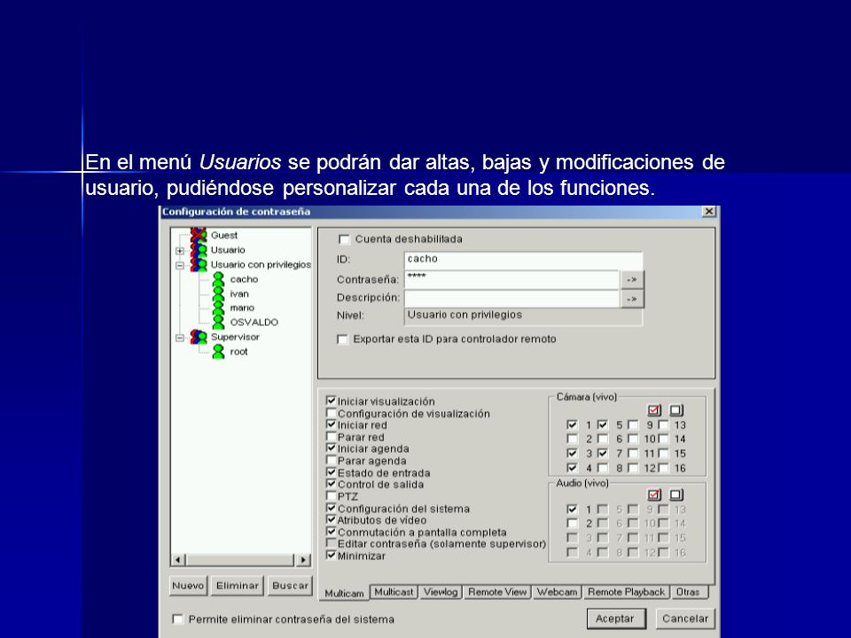Screen dimensions: 851x638
Task: Check Parar agenda option
Action: (331, 460)
